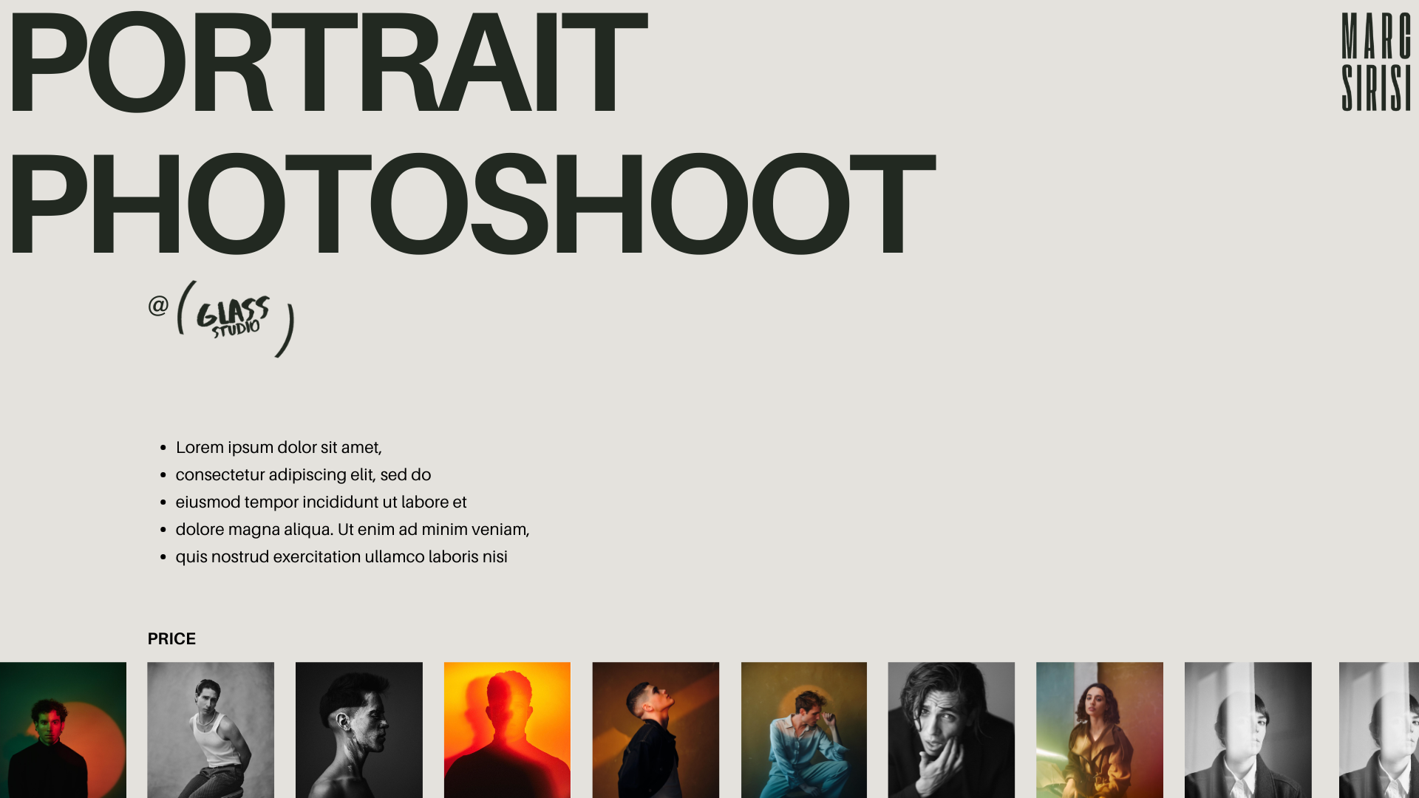Open the second-to-last black-and-white reflection thumbnail
The height and width of the screenshot is (798, 1419).
tap(1248, 730)
